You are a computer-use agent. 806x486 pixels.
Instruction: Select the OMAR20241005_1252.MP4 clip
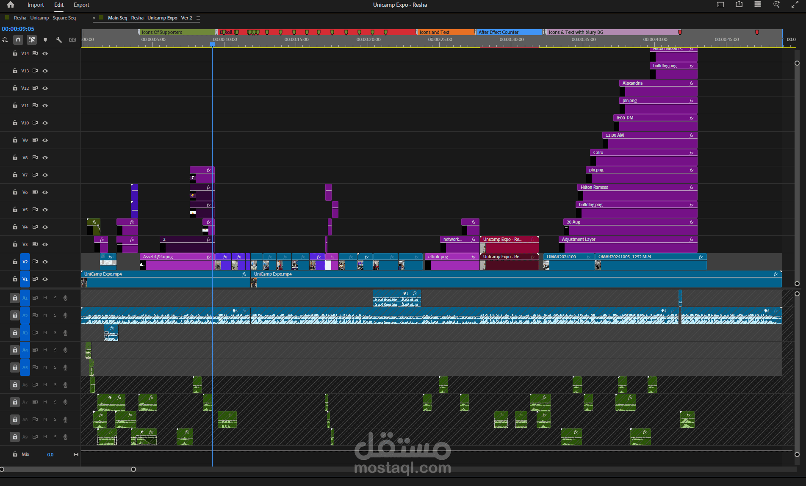point(651,262)
